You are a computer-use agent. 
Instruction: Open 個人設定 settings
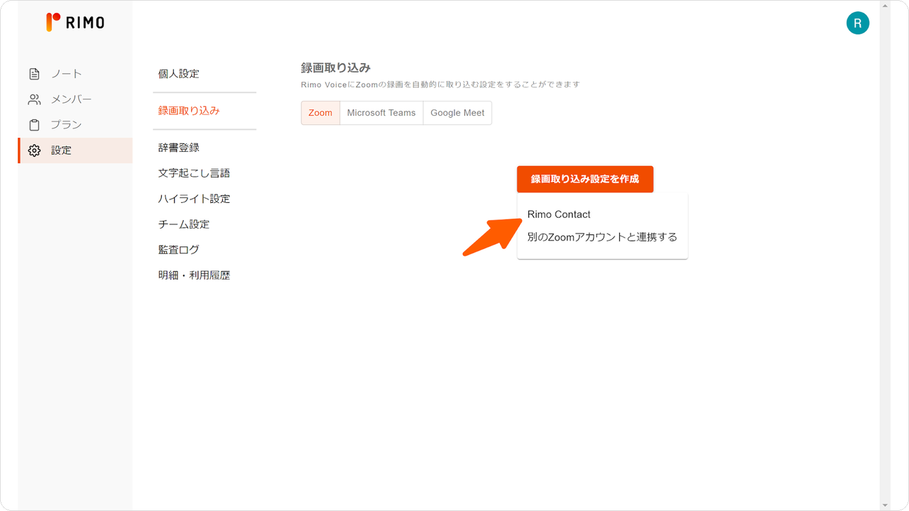pos(179,74)
